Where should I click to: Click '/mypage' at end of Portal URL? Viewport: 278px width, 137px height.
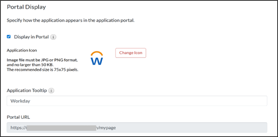click(106, 127)
